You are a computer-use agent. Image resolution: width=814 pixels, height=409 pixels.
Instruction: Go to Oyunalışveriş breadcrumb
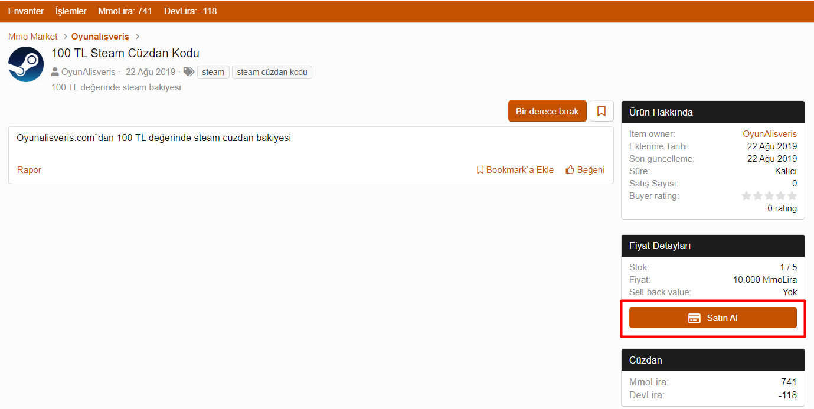pos(100,37)
